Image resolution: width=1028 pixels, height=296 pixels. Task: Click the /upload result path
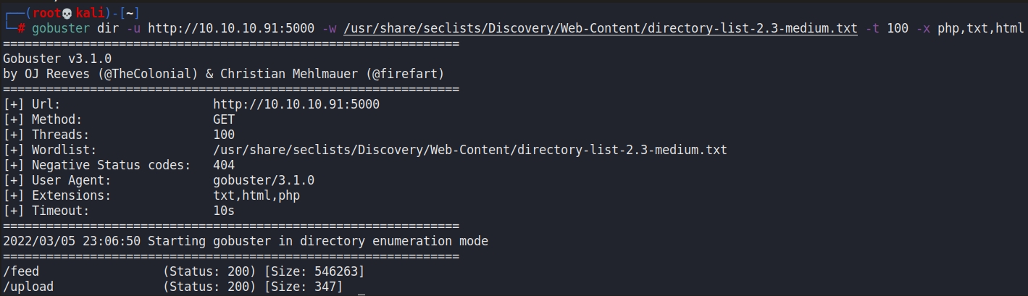click(28, 287)
